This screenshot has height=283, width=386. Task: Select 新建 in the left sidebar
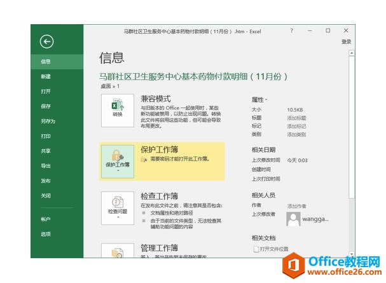[x=46, y=76]
